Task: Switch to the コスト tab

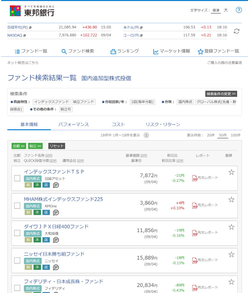Action: pyautogui.click(x=118, y=124)
